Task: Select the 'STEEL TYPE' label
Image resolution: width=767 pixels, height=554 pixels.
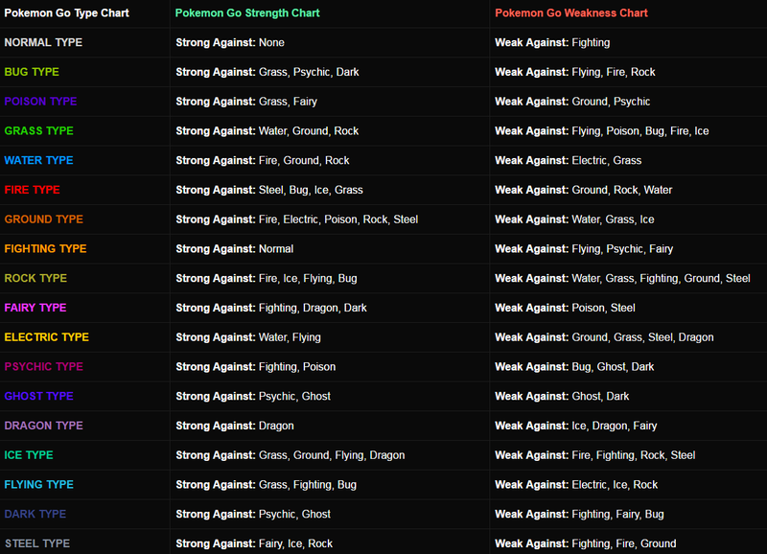Action: 37,543
